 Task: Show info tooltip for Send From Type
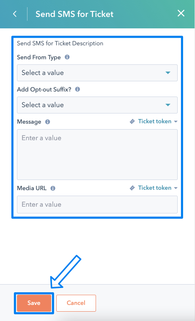pos(67,57)
